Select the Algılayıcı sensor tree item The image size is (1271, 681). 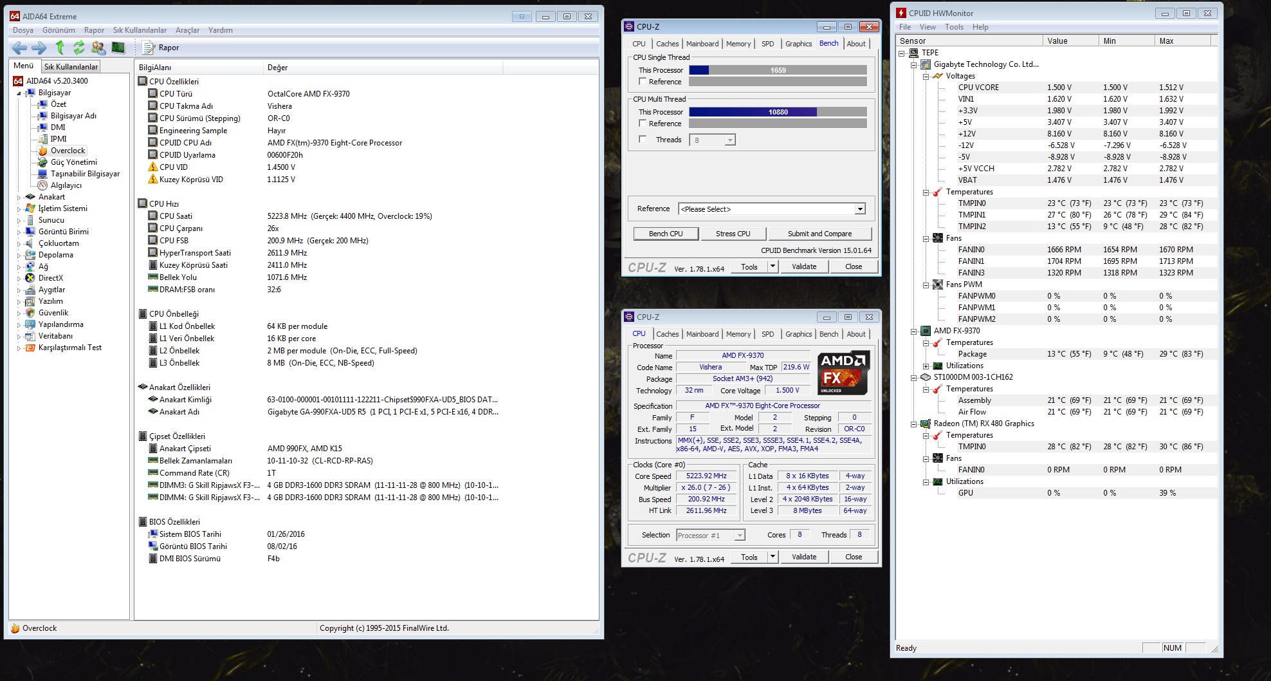(x=66, y=185)
